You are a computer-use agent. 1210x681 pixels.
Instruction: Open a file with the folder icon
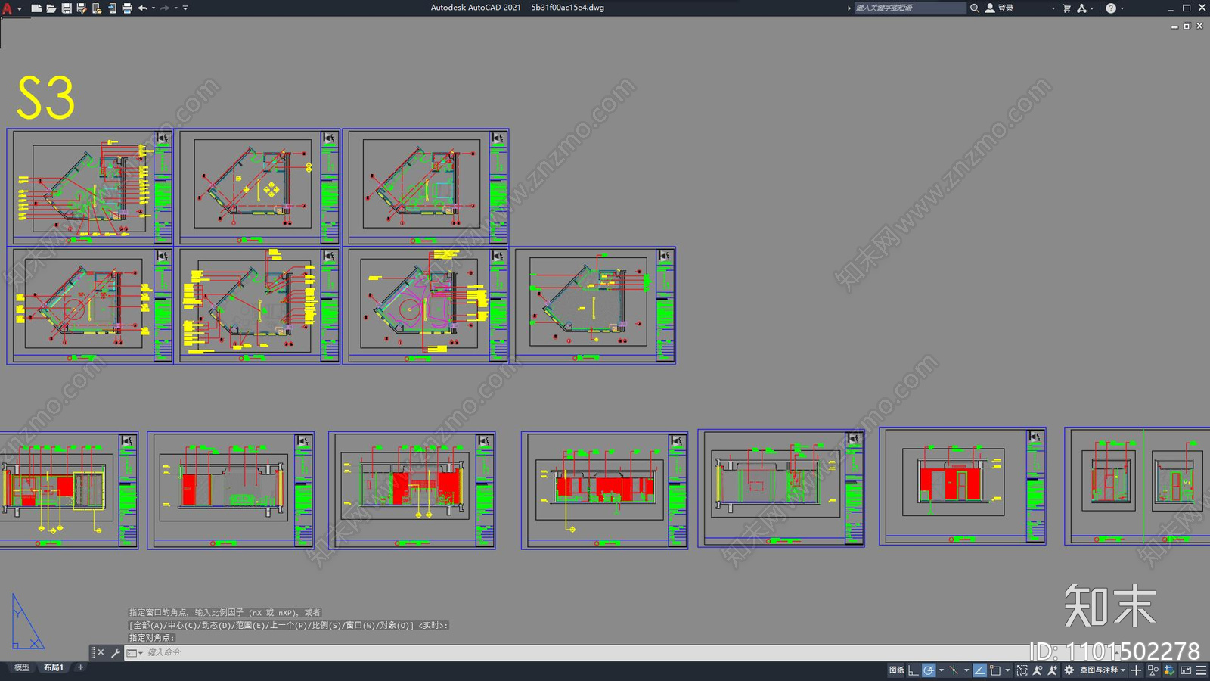point(51,8)
